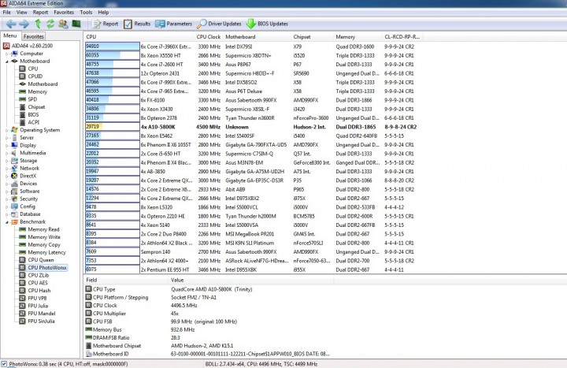This screenshot has width=567, height=368.
Task: Select the 94910 score bar row
Action: pos(113,46)
